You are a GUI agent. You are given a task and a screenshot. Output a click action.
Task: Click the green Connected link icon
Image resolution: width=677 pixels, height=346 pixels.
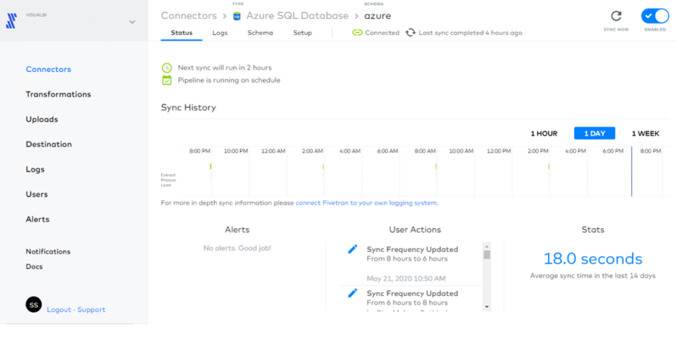pos(357,32)
